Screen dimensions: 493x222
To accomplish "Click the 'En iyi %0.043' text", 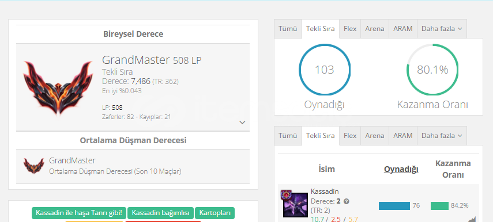I will pos(122,91).
